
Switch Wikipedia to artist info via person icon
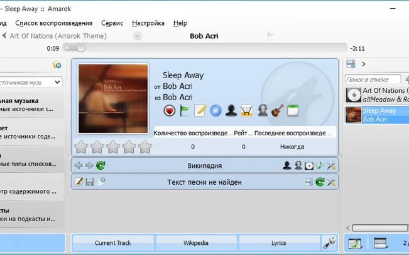(x=288, y=165)
